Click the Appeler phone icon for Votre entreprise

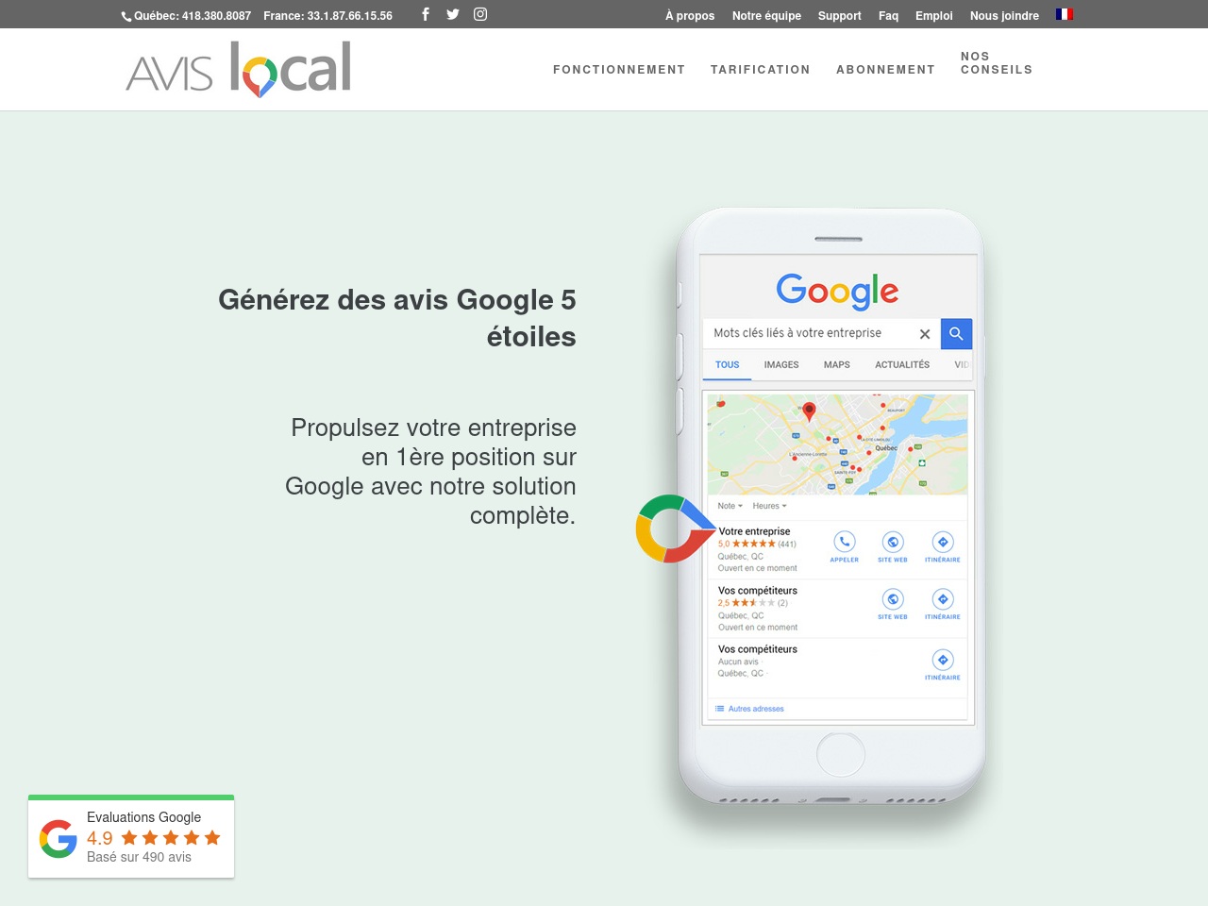point(844,542)
